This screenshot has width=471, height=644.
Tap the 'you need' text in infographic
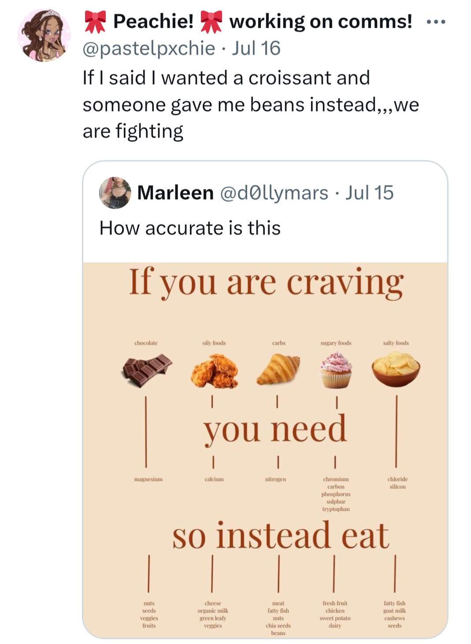click(275, 429)
